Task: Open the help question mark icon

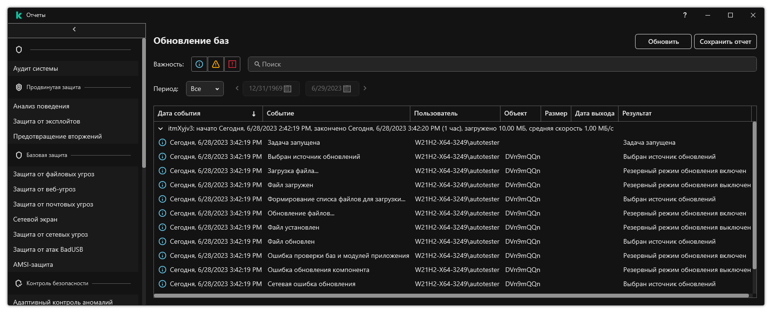Action: [685, 15]
